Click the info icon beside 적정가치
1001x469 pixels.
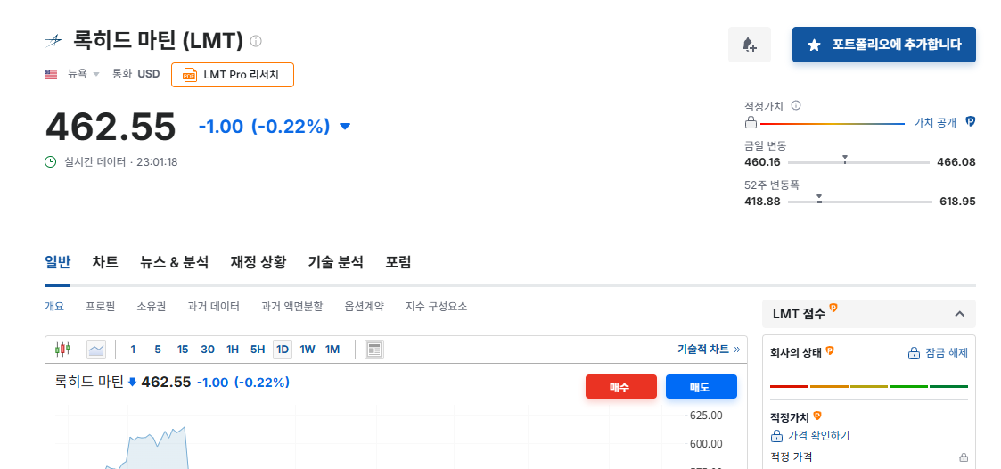point(796,105)
